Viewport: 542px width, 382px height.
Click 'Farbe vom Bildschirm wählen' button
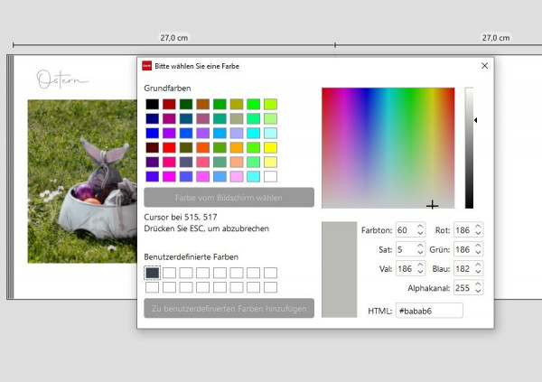[x=229, y=198]
